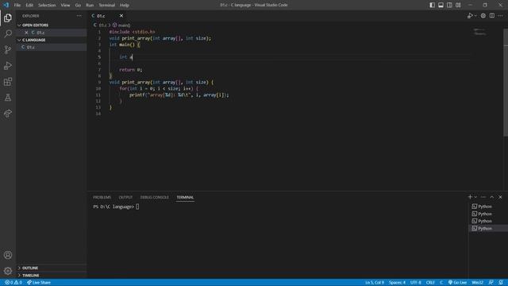Change encoding via UTF-8 status item
The width and height of the screenshot is (508, 286).
click(x=416, y=283)
